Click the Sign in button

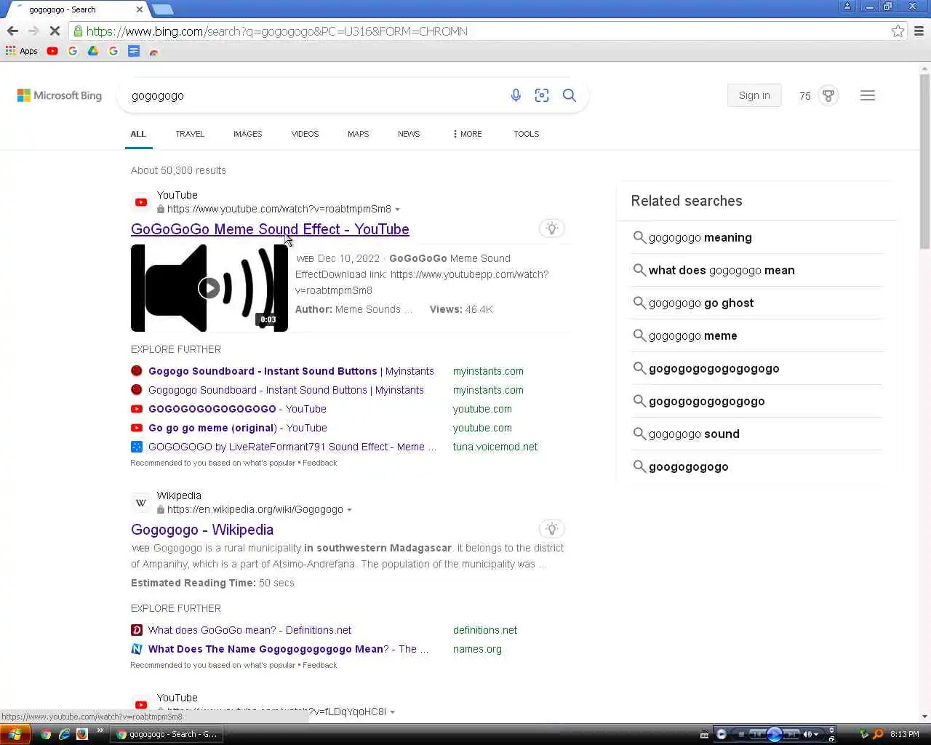point(754,95)
